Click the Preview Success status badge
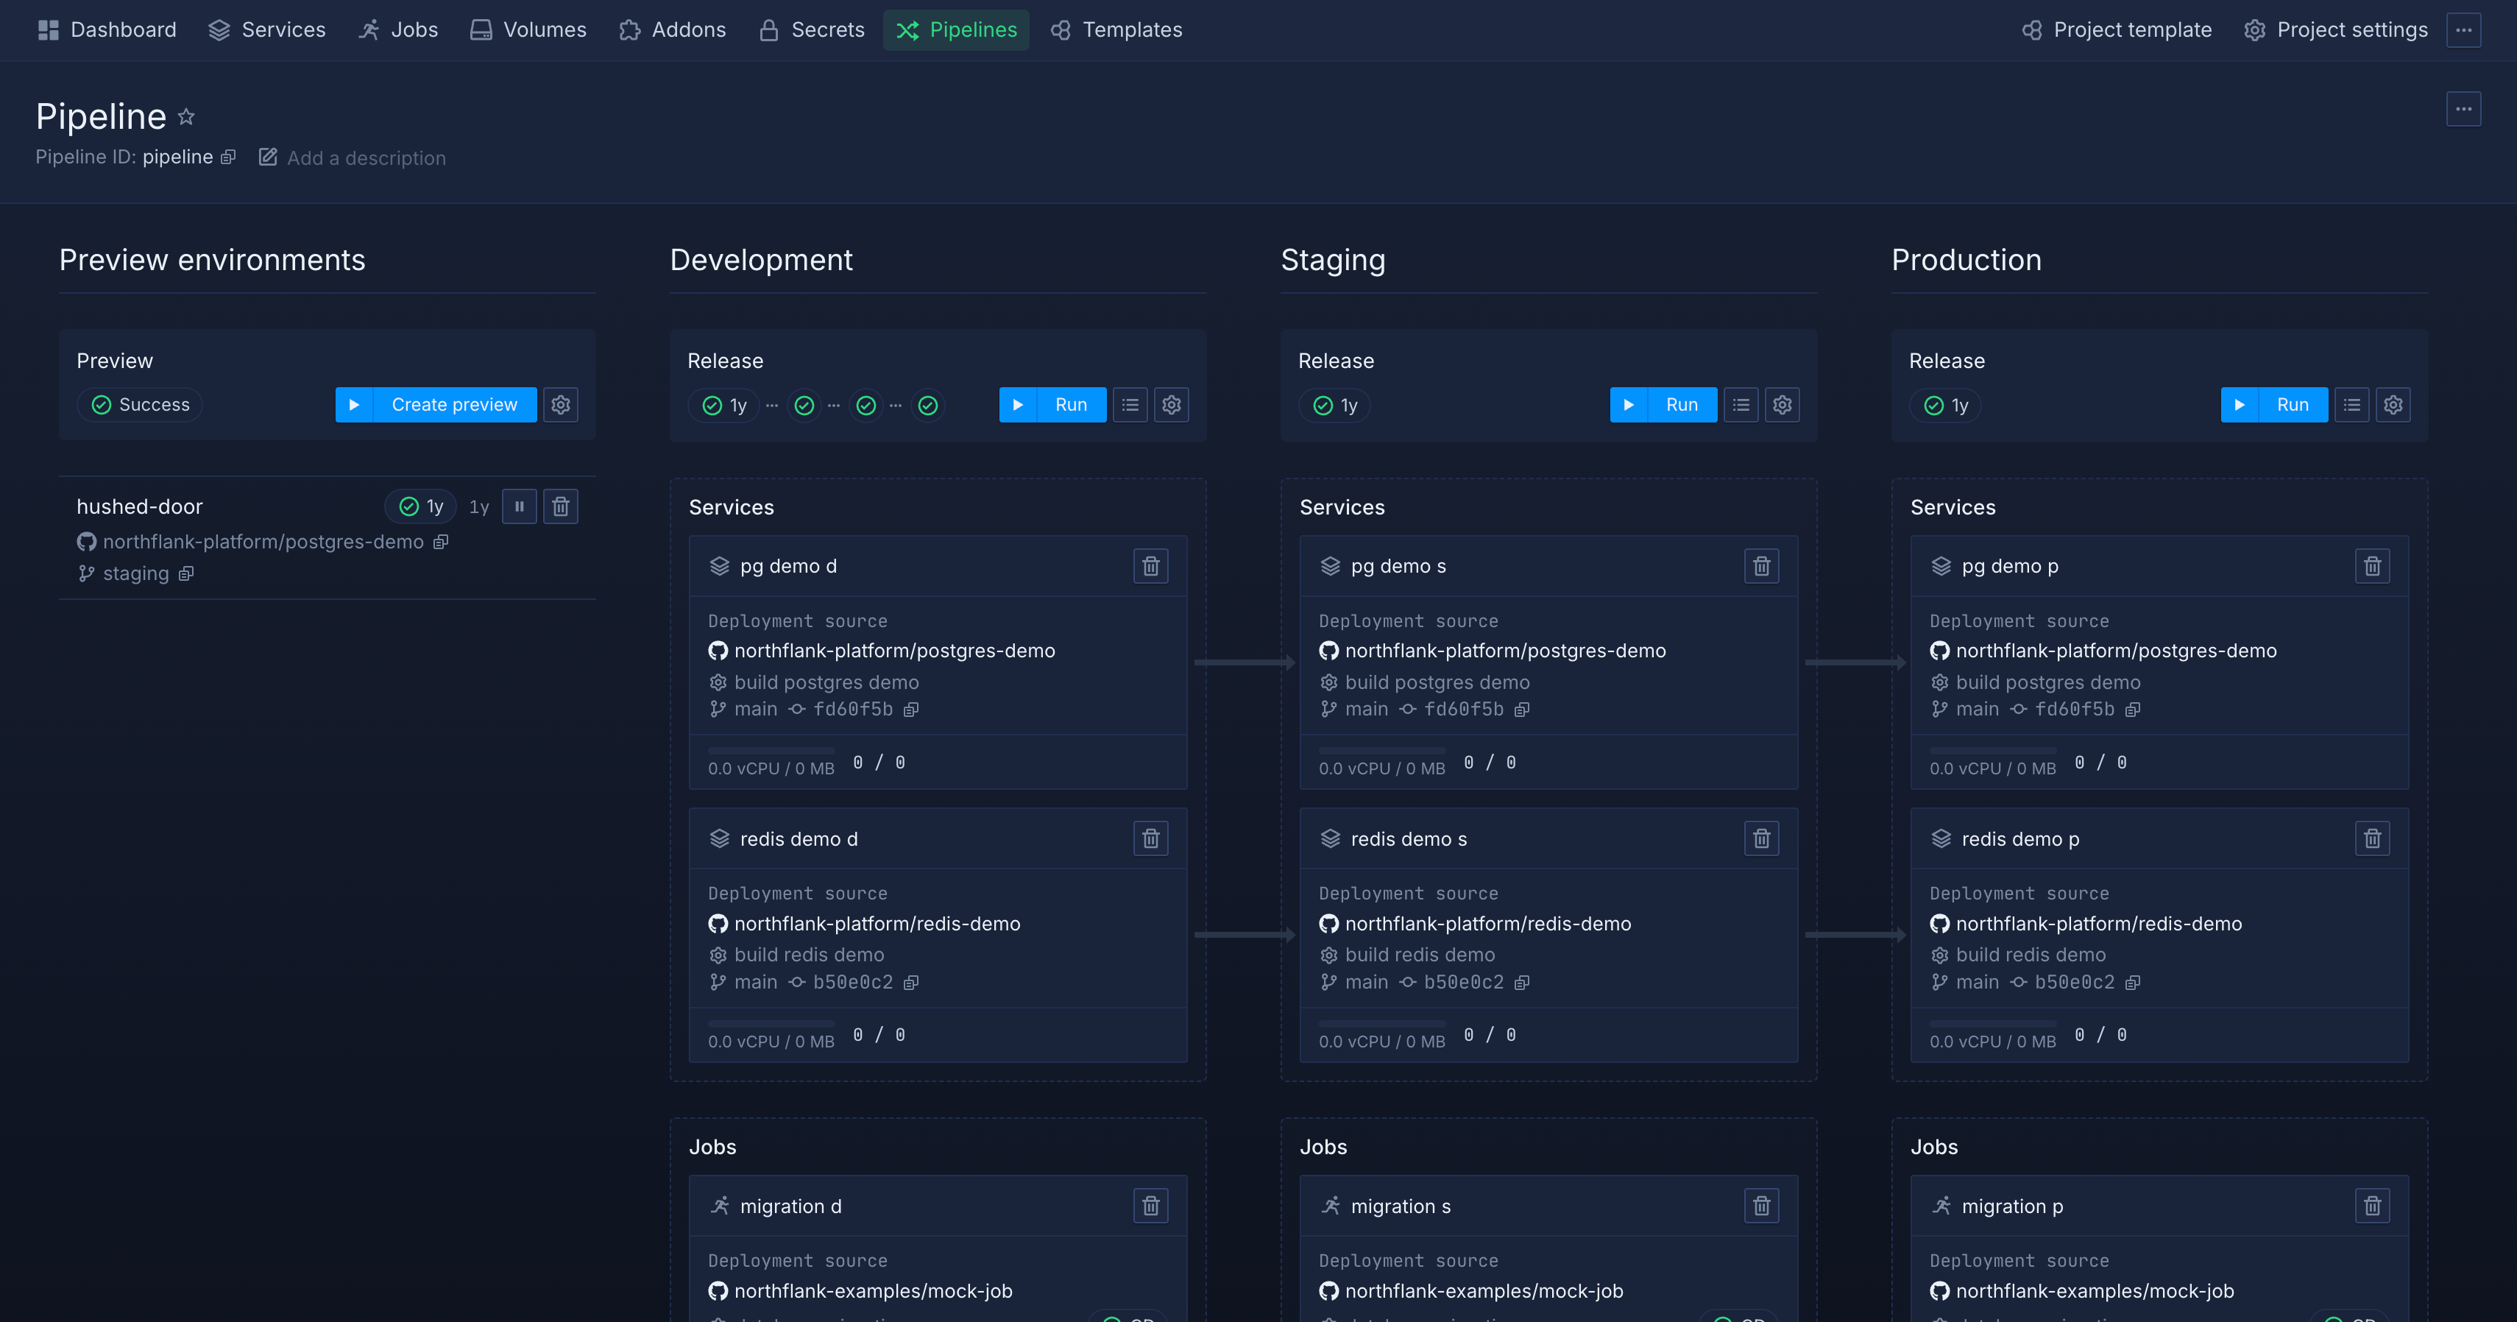 (141, 405)
